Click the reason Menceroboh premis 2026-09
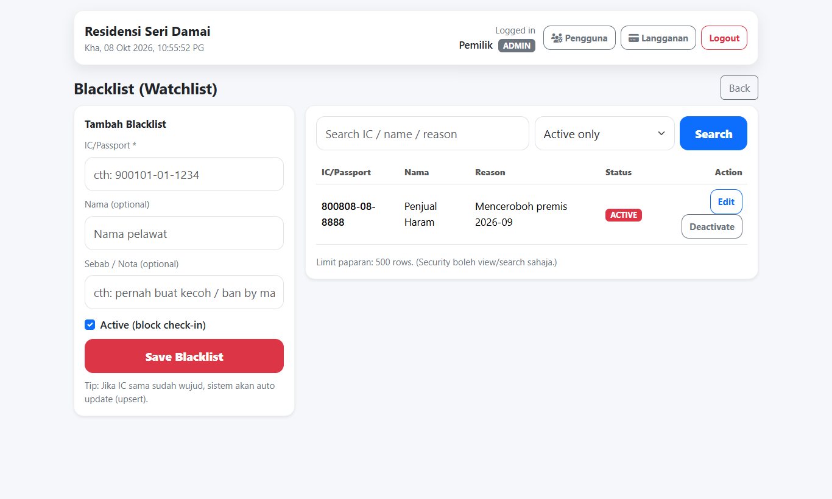The width and height of the screenshot is (832, 499). pyautogui.click(x=521, y=214)
